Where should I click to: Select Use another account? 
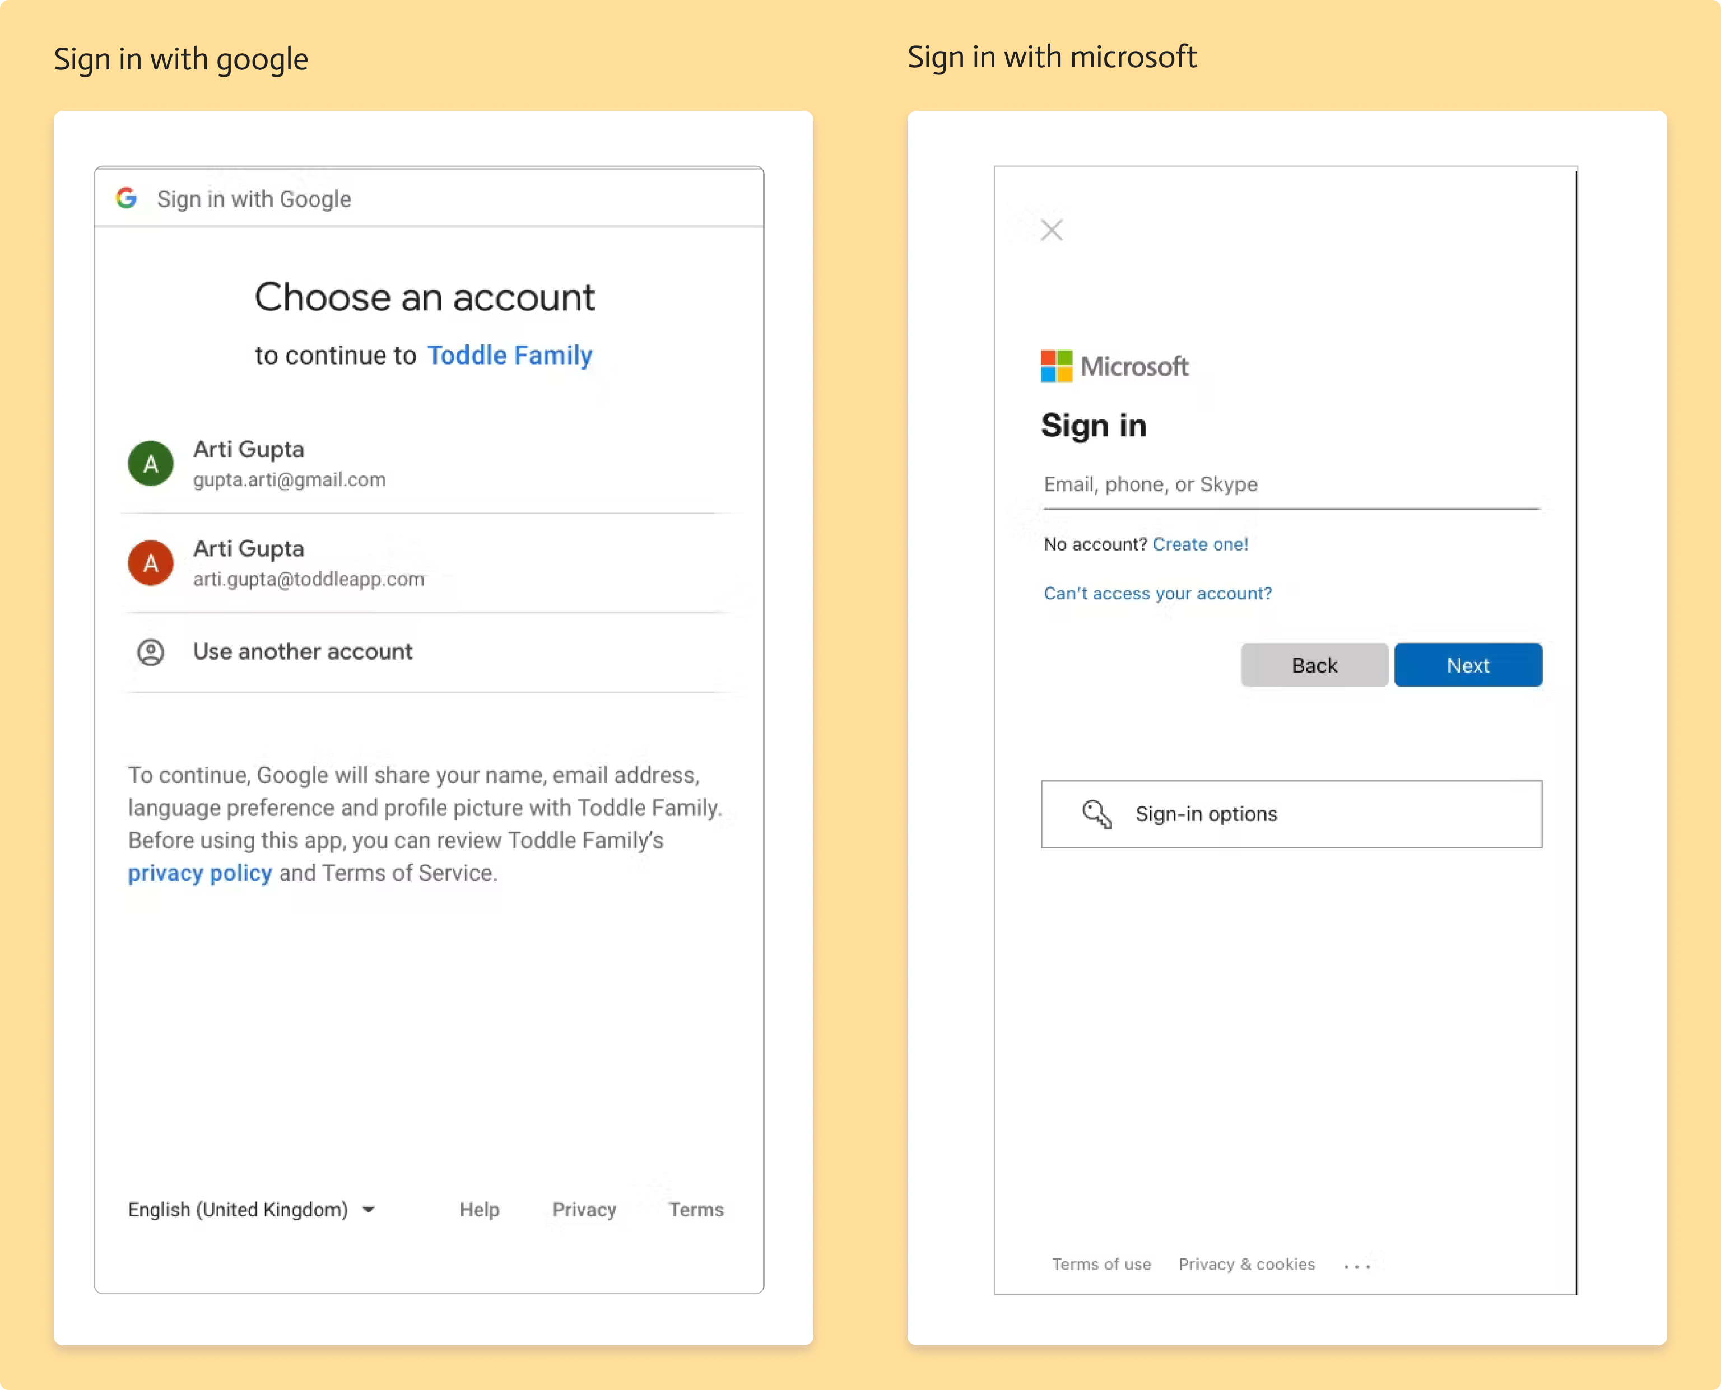coord(303,652)
